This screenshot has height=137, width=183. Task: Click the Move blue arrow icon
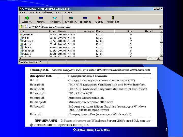pos(85,18)
